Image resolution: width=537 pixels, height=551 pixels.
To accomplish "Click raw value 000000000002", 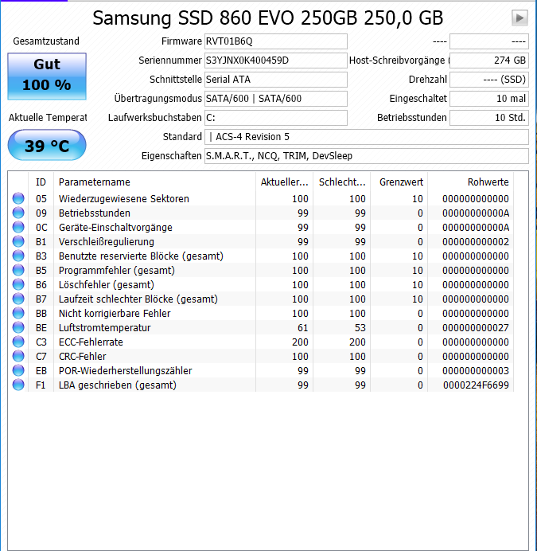I will (476, 242).
